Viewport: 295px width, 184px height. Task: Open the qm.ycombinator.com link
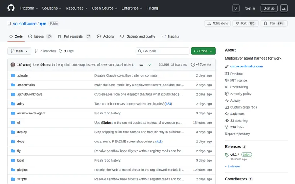click(247, 66)
